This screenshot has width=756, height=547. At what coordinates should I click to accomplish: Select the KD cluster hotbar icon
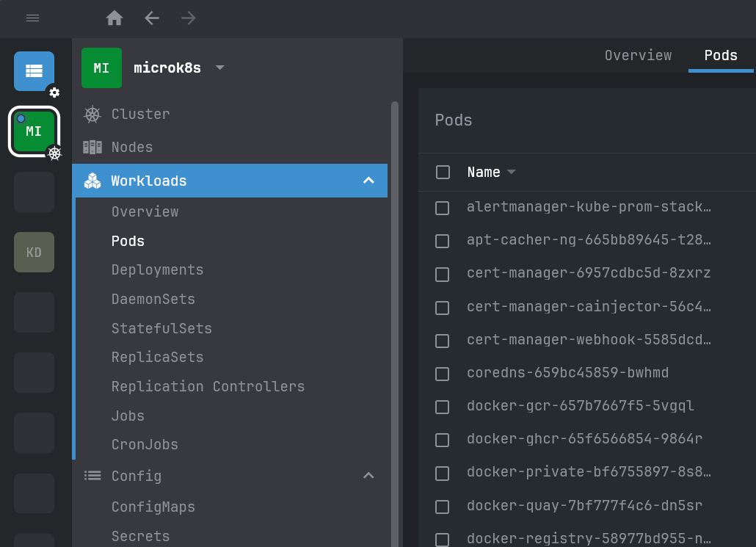point(34,253)
